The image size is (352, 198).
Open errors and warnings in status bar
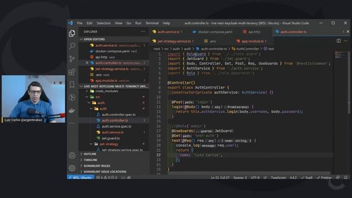[x=107, y=177]
